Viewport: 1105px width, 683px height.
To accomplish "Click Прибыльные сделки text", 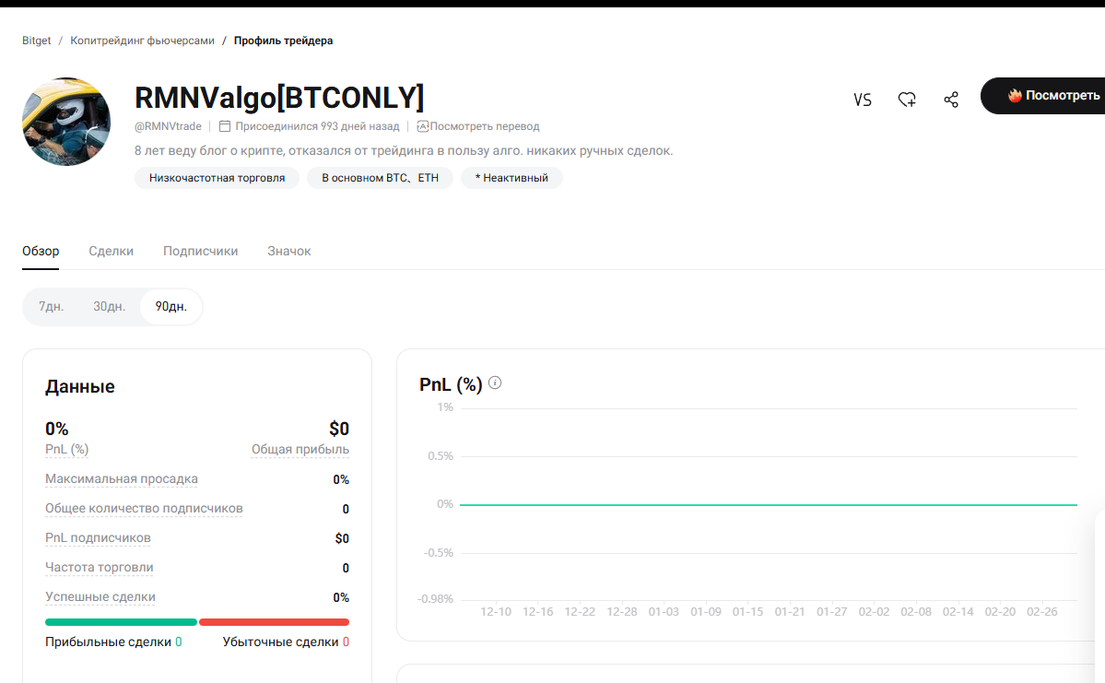I will pyautogui.click(x=108, y=642).
